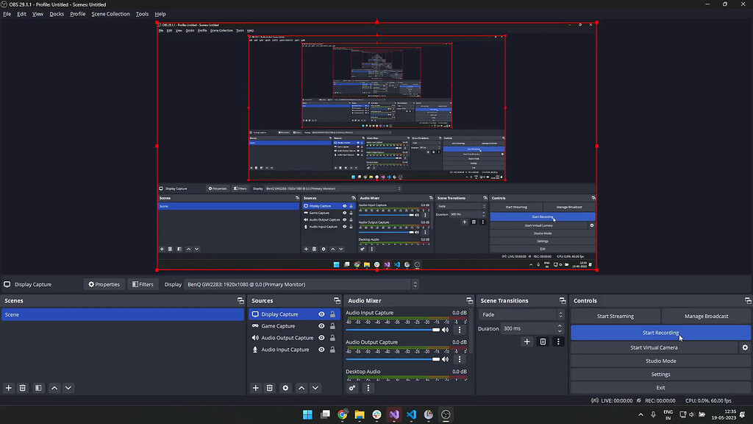This screenshot has width=753, height=424.
Task: Click the Audio Output Capture volume slider
Action: (x=390, y=359)
